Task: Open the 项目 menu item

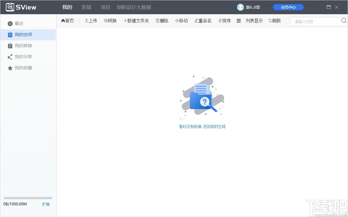Action: click(105, 7)
